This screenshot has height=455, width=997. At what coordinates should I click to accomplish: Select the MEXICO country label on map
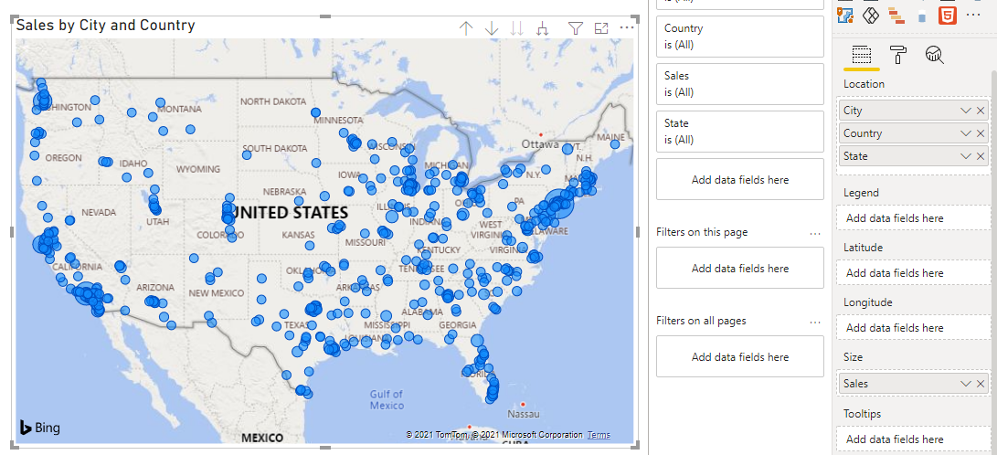(262, 438)
